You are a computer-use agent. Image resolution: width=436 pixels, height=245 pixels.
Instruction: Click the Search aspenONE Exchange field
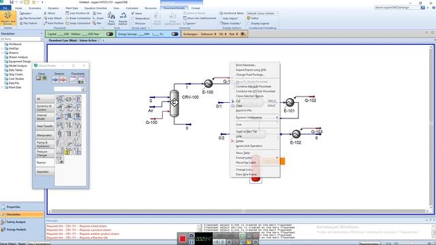pos(397,7)
